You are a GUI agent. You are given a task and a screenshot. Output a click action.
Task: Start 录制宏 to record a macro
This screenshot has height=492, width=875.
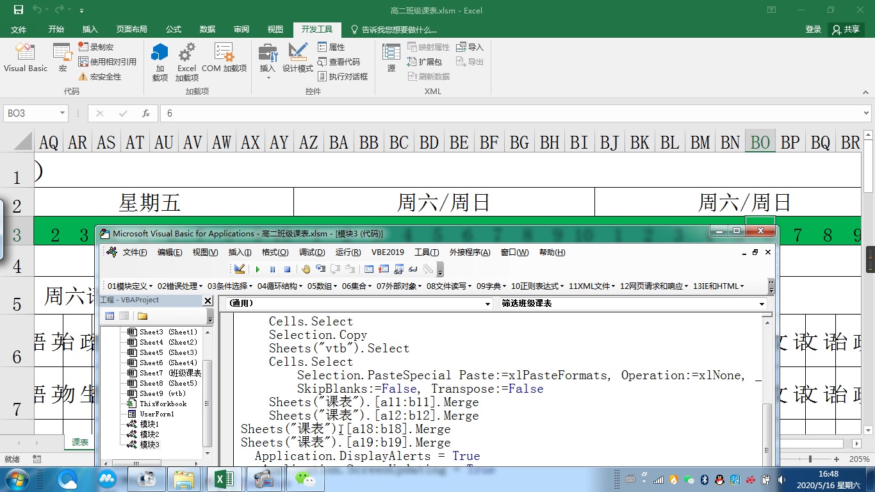[x=96, y=47]
